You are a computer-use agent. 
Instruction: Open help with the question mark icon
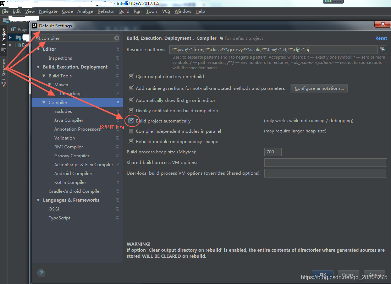click(x=41, y=273)
